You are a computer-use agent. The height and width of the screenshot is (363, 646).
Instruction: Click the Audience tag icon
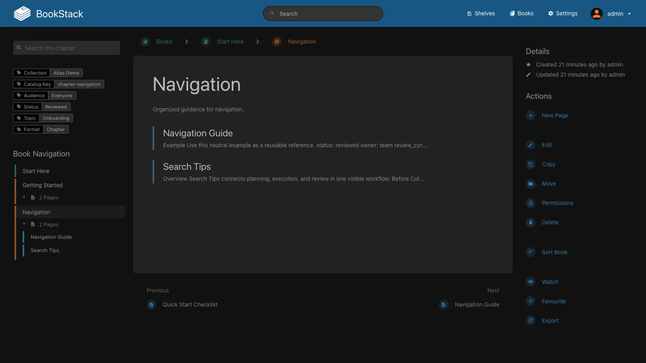(x=19, y=96)
